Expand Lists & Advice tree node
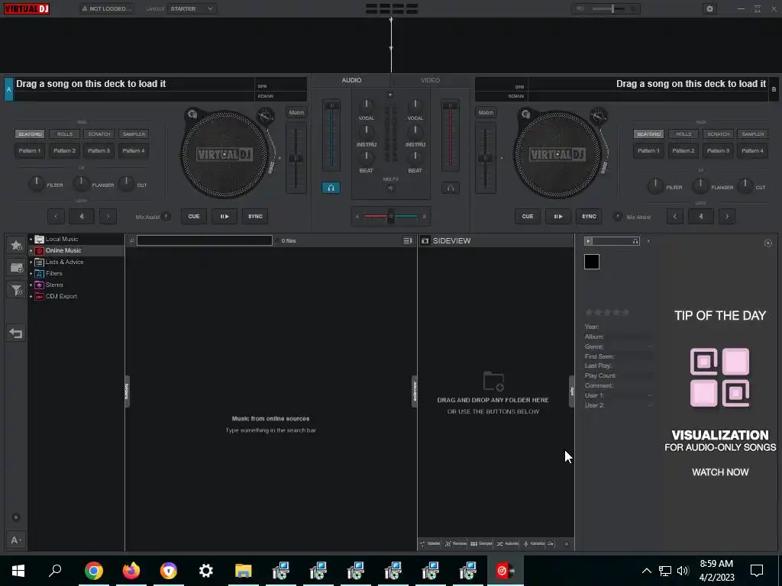This screenshot has width=782, height=586. 31,262
